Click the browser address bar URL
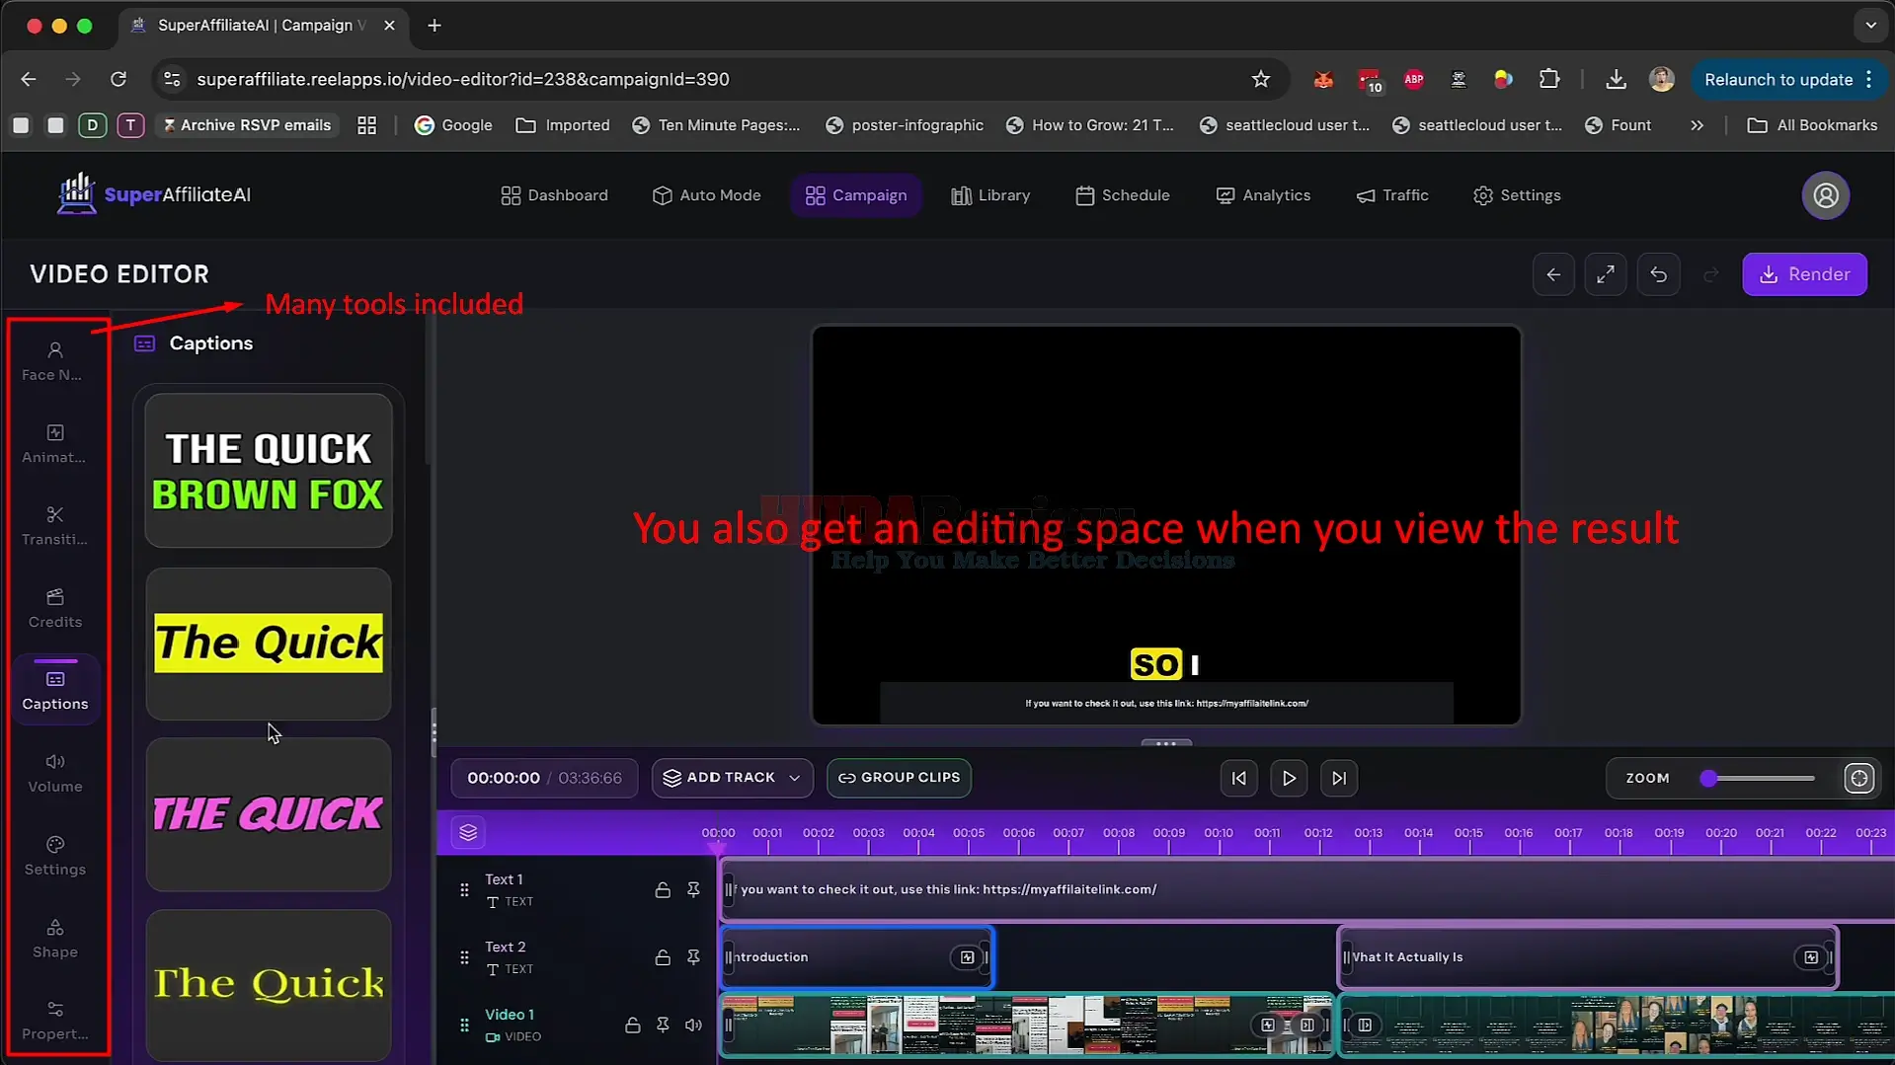The image size is (1895, 1065). [x=463, y=79]
